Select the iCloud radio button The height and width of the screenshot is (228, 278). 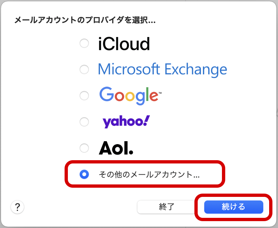pos(84,44)
